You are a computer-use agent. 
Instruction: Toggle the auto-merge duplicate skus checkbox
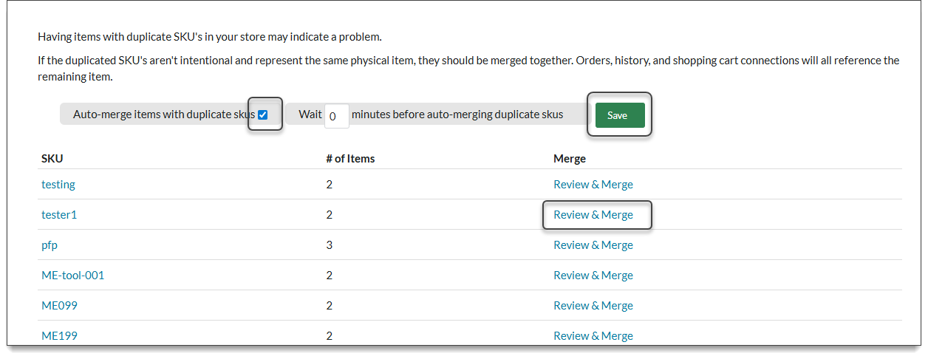(x=263, y=114)
